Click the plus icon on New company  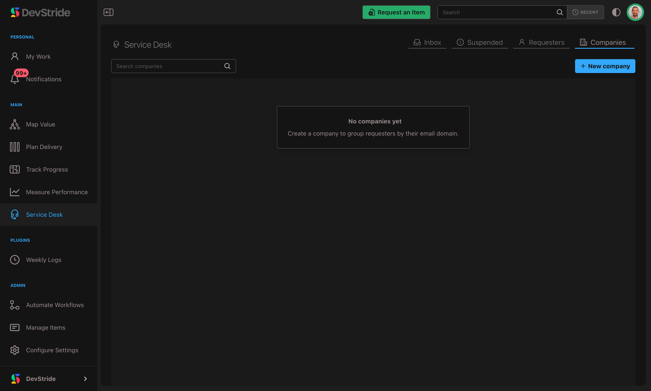tap(583, 66)
